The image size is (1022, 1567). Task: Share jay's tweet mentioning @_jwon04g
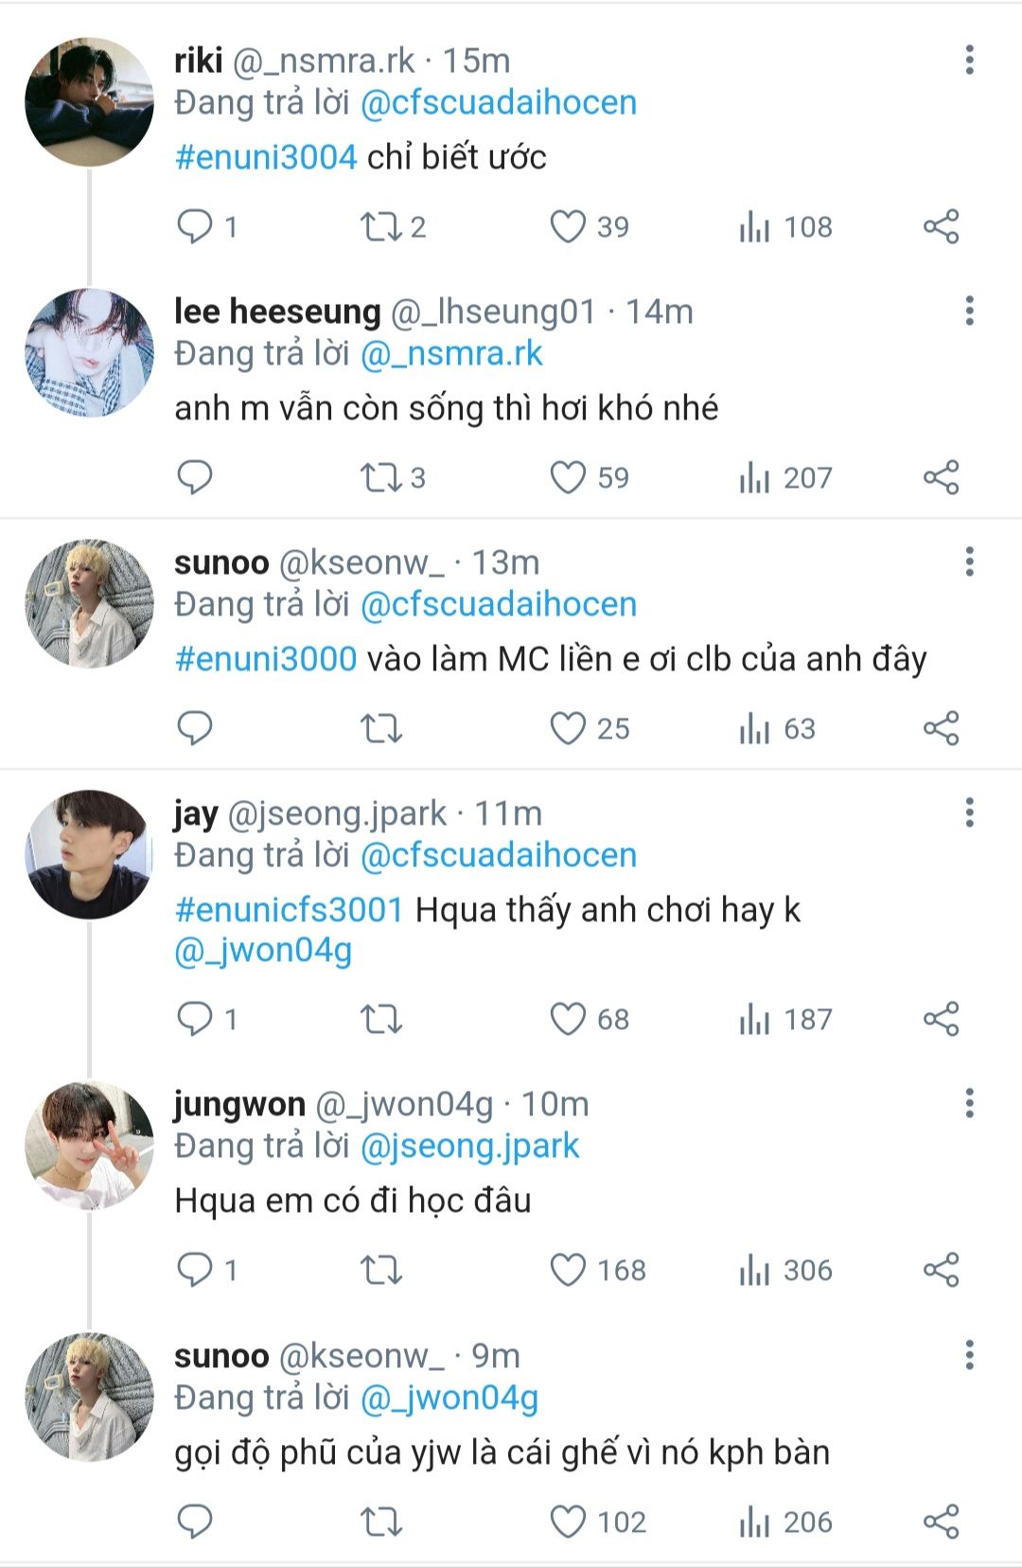click(x=941, y=1020)
